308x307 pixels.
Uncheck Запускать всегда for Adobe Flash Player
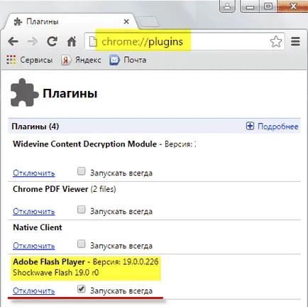point(81,289)
